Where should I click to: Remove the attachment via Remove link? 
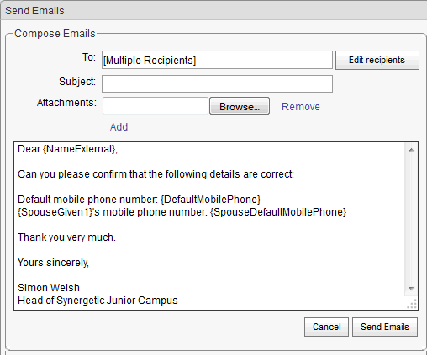click(301, 107)
